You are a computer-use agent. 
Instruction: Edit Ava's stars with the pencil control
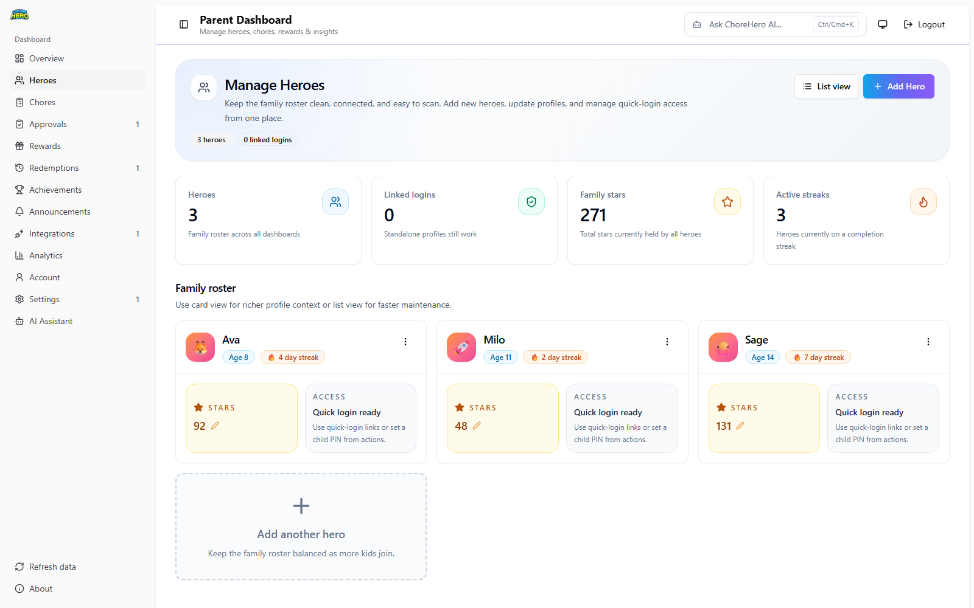click(x=214, y=426)
